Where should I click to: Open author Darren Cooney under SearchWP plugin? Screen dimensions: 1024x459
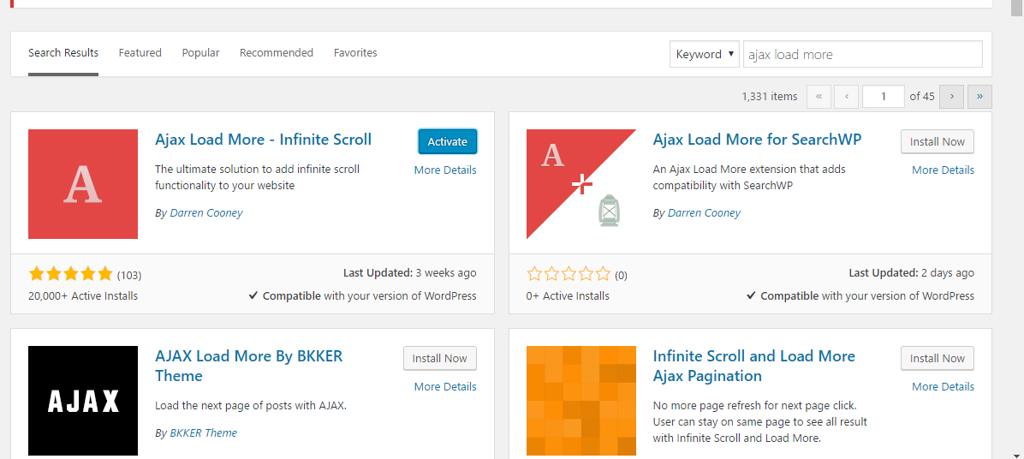(x=704, y=213)
